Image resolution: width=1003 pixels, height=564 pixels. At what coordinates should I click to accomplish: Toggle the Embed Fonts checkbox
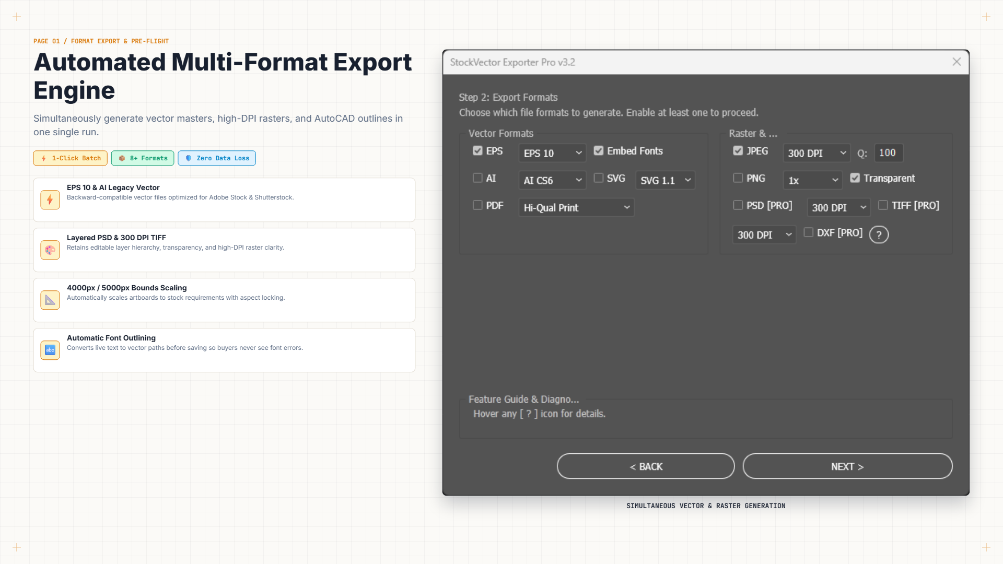(599, 151)
